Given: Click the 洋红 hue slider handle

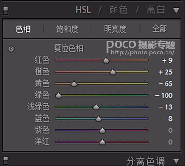Looking at the screenshot, I should coord(102,142).
